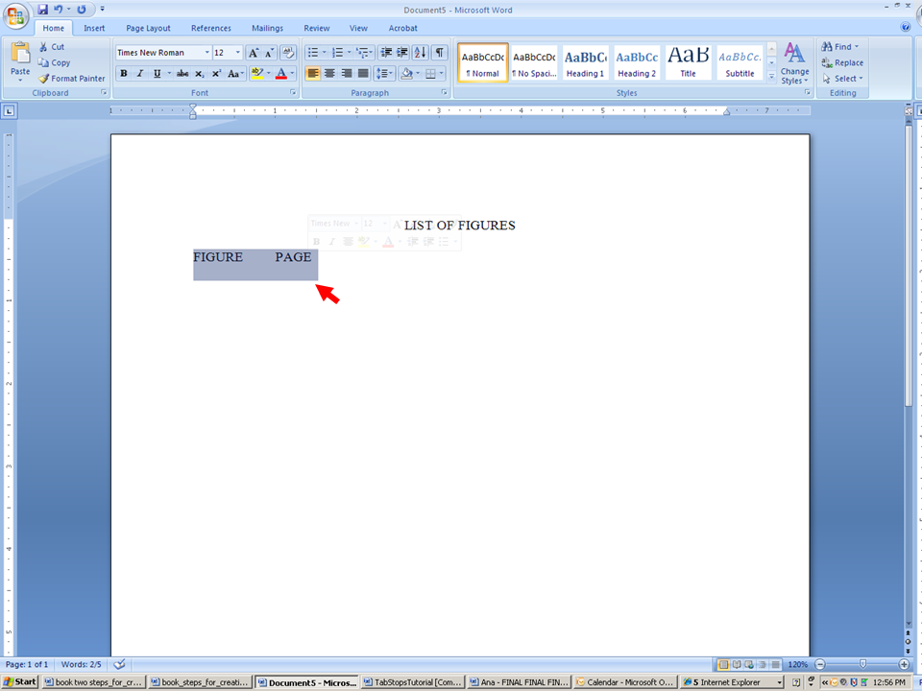Screen dimensions: 922x691
Task: Decrease paragraph indent
Action: pos(386,53)
